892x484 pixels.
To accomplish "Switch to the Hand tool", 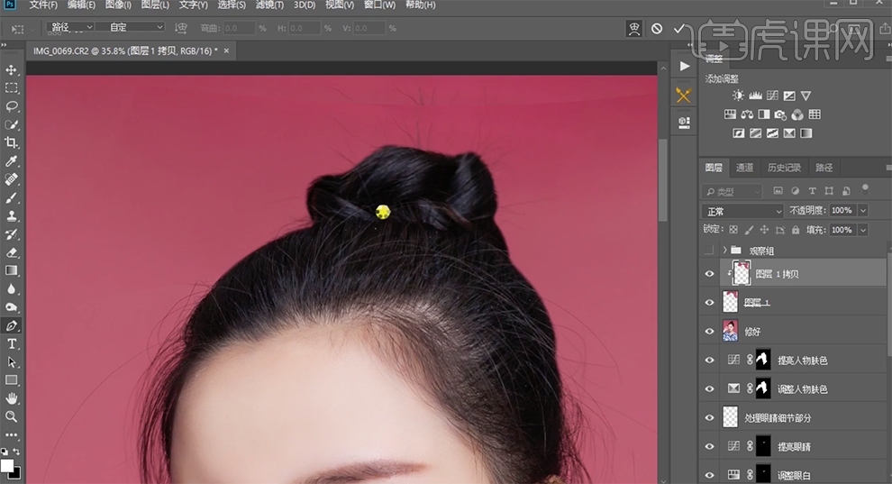I will tap(12, 398).
